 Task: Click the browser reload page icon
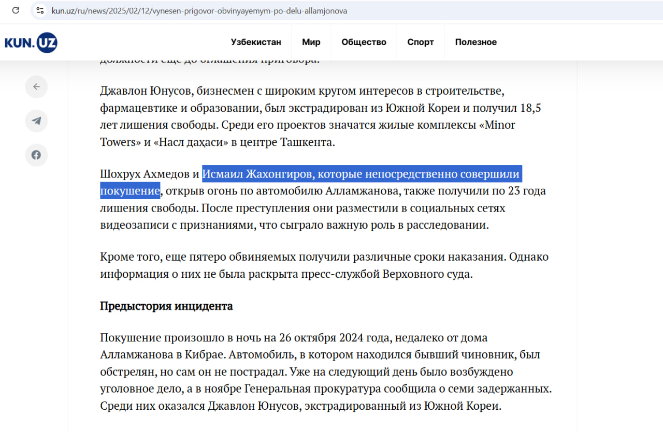pos(16,10)
